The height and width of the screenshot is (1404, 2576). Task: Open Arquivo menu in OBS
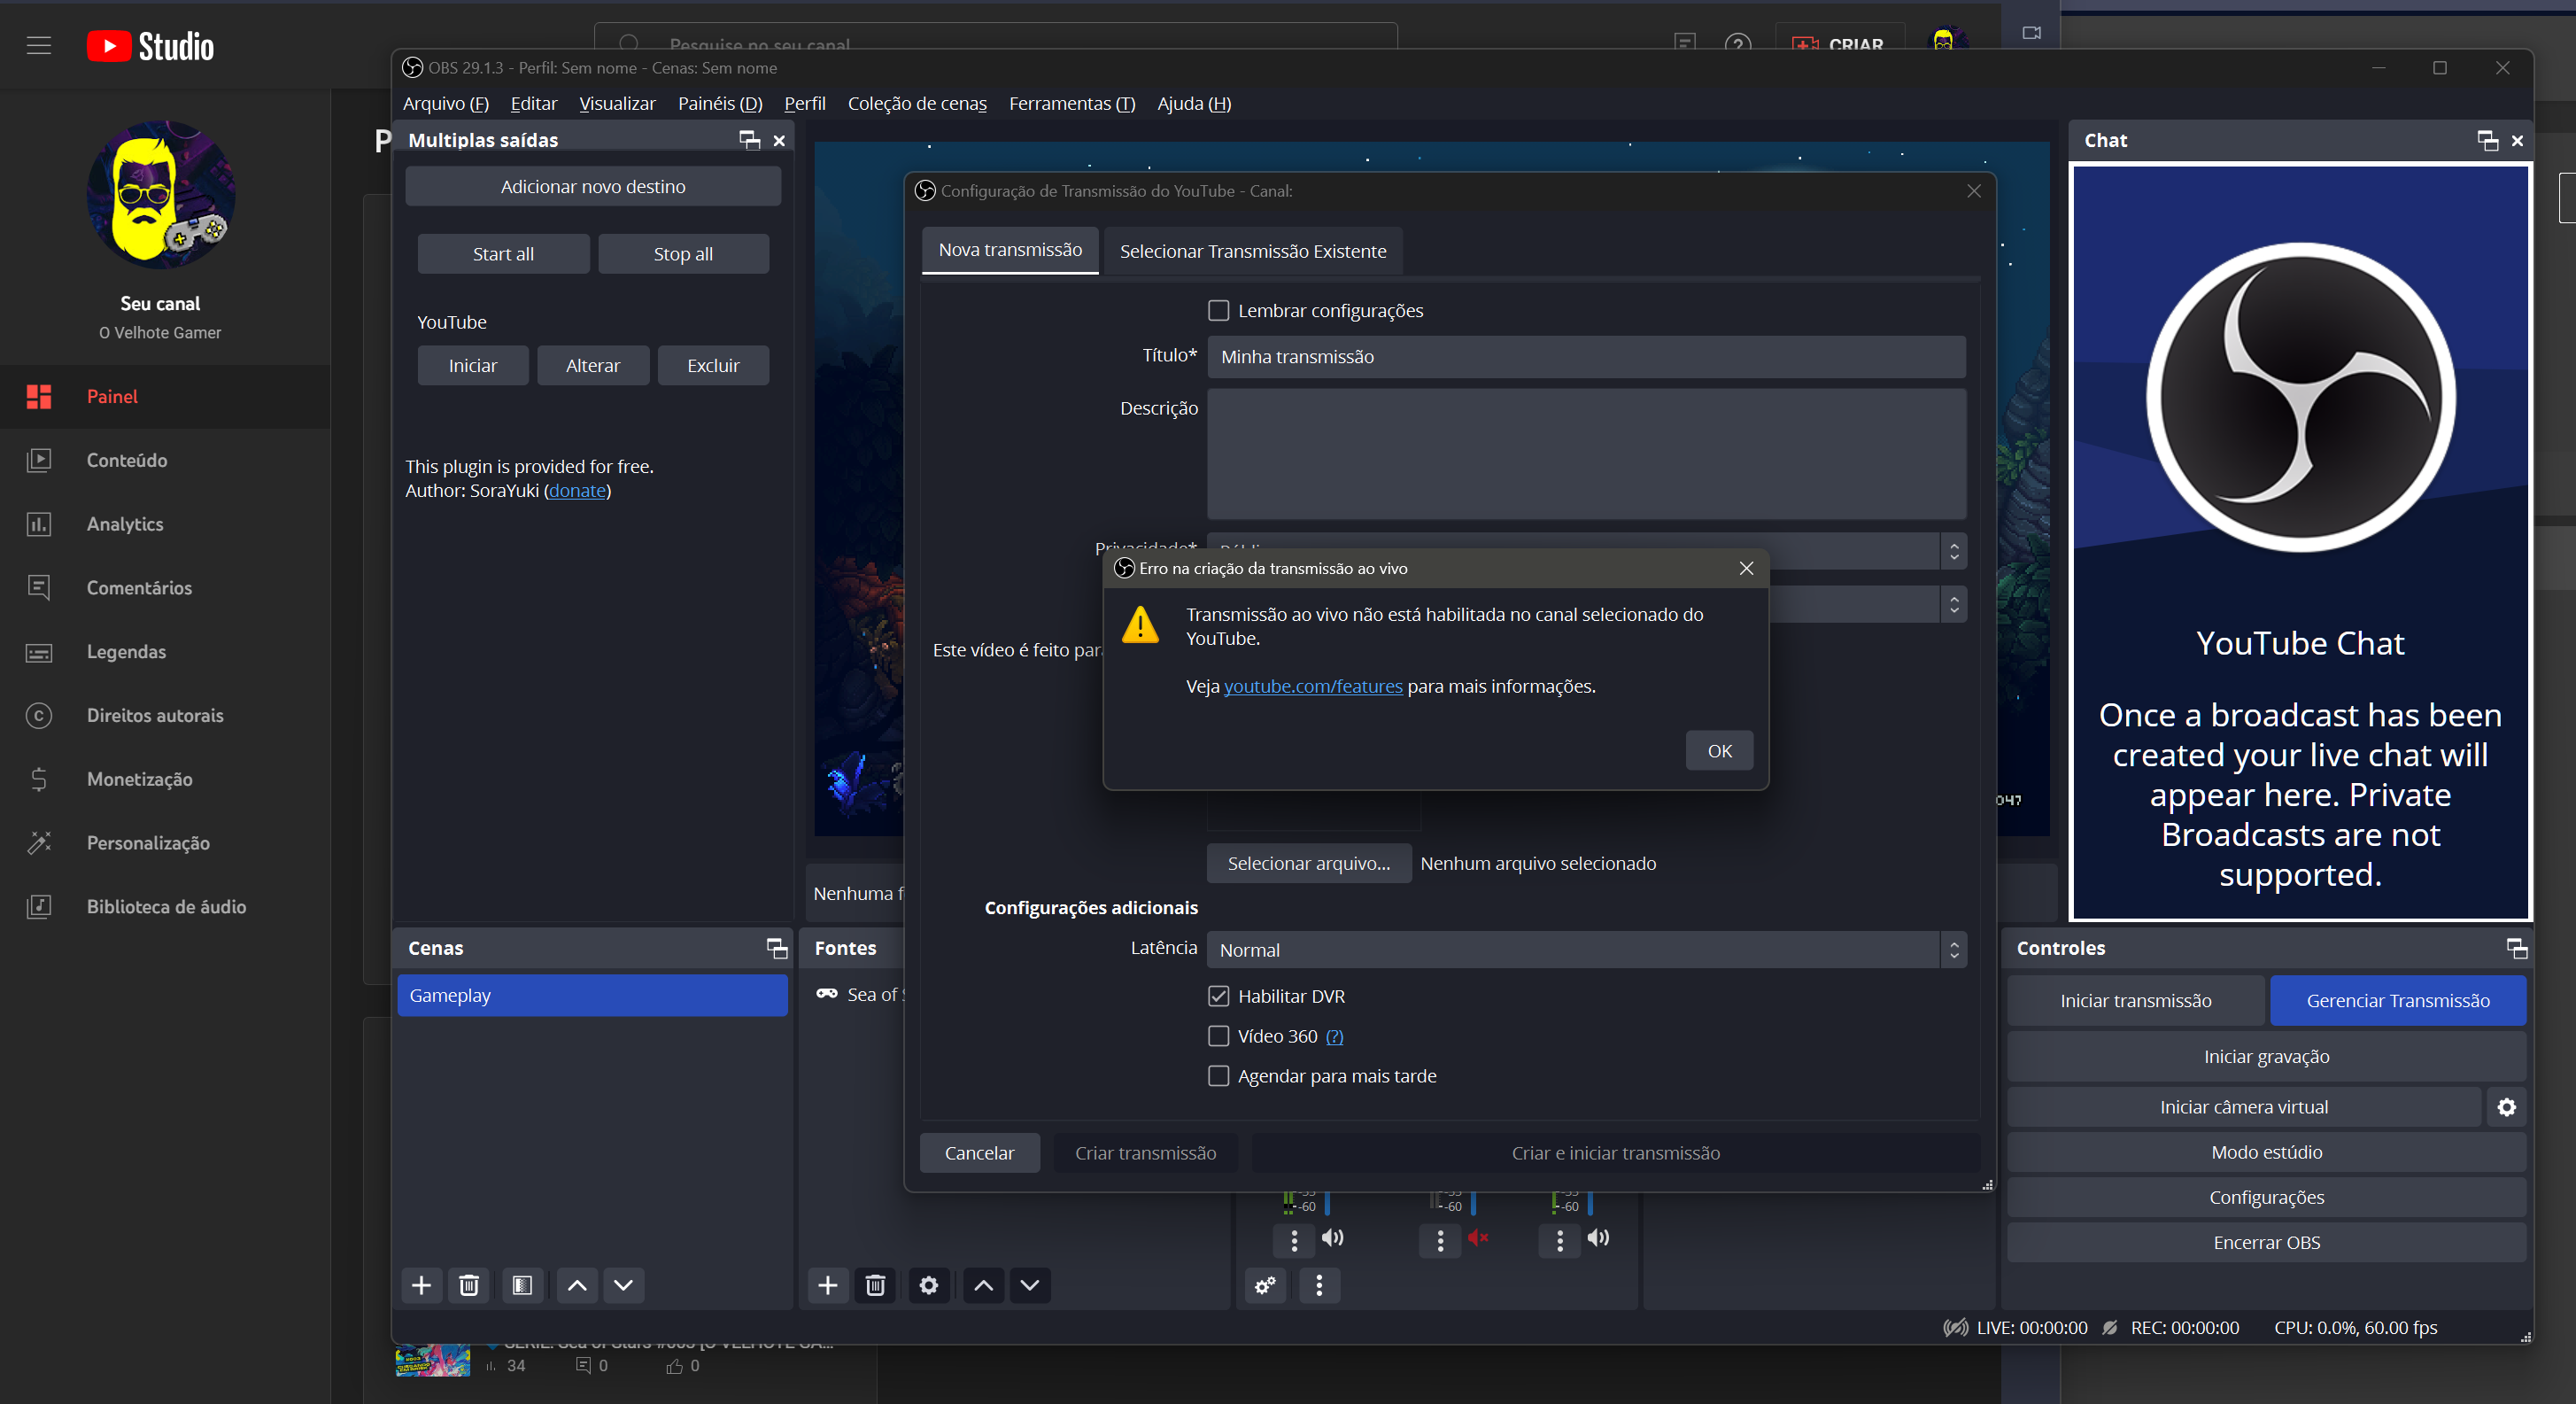(446, 103)
